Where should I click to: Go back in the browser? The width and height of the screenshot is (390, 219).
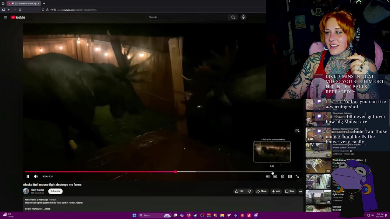pos(9,10)
